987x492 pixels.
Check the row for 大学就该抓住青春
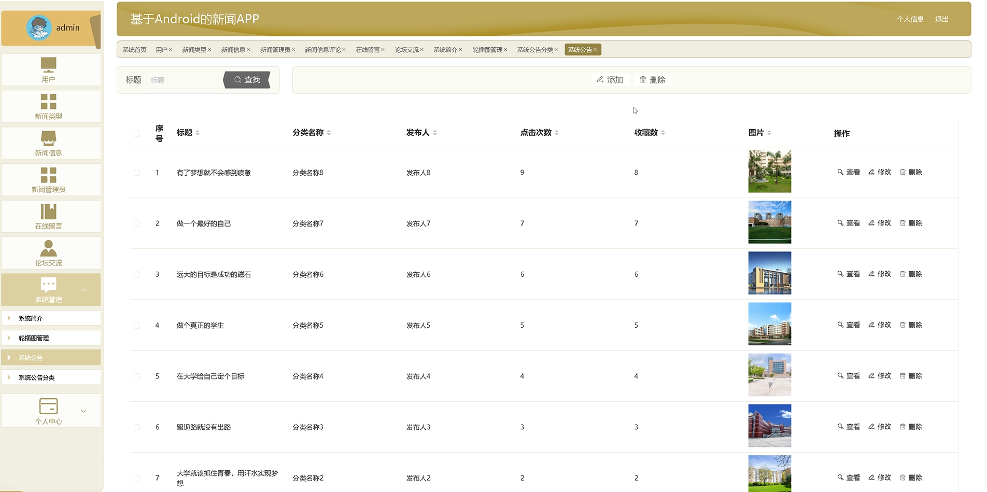click(x=137, y=478)
